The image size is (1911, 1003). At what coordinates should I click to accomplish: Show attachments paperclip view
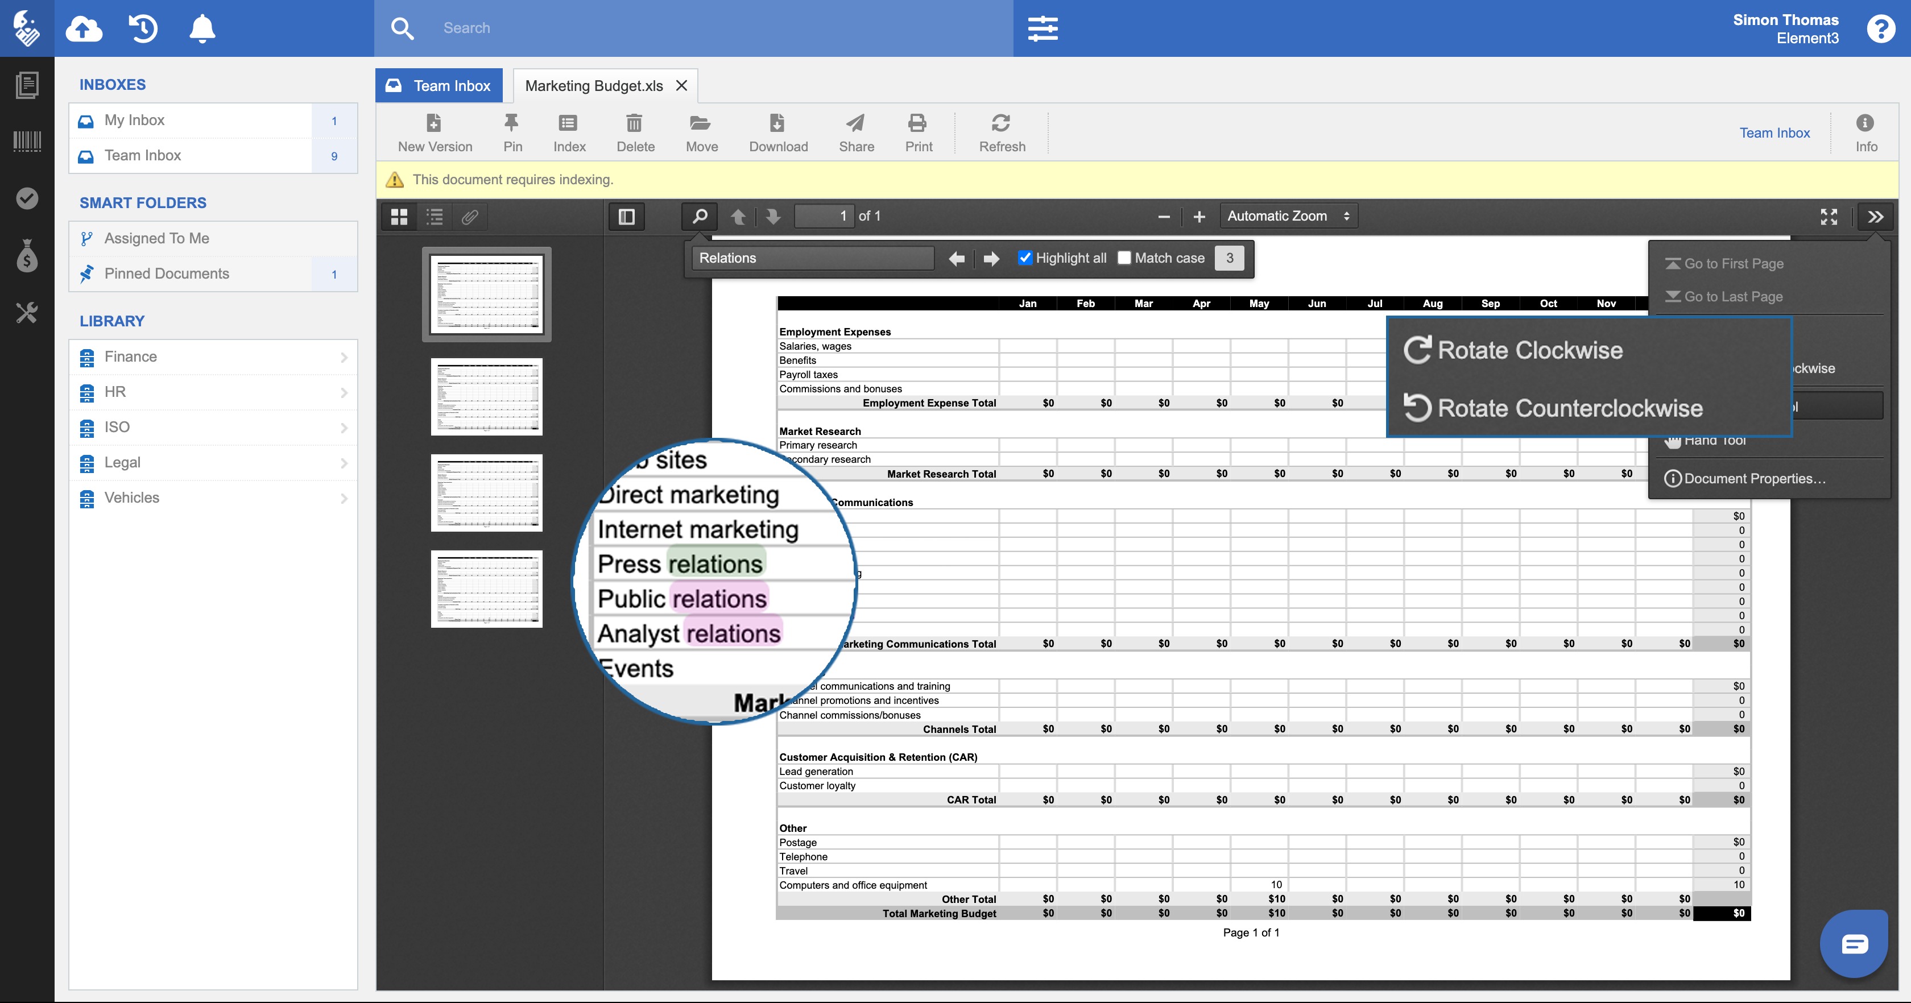pyautogui.click(x=470, y=217)
